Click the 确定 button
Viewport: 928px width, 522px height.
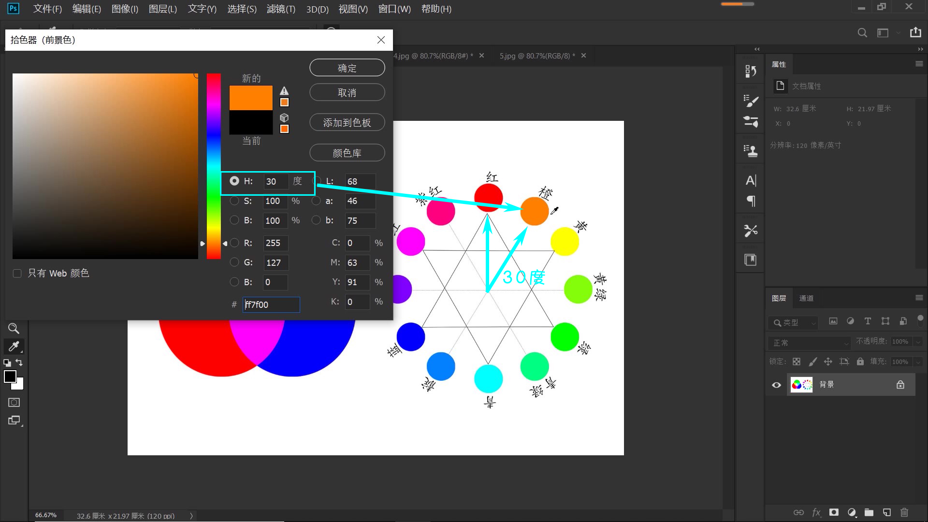pos(347,68)
